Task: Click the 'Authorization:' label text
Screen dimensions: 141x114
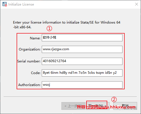Action: (29, 85)
